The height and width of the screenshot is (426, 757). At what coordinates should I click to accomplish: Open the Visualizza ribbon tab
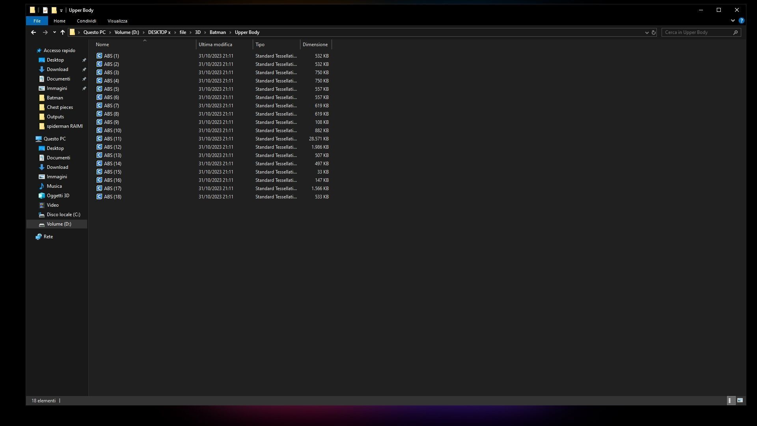pos(117,21)
